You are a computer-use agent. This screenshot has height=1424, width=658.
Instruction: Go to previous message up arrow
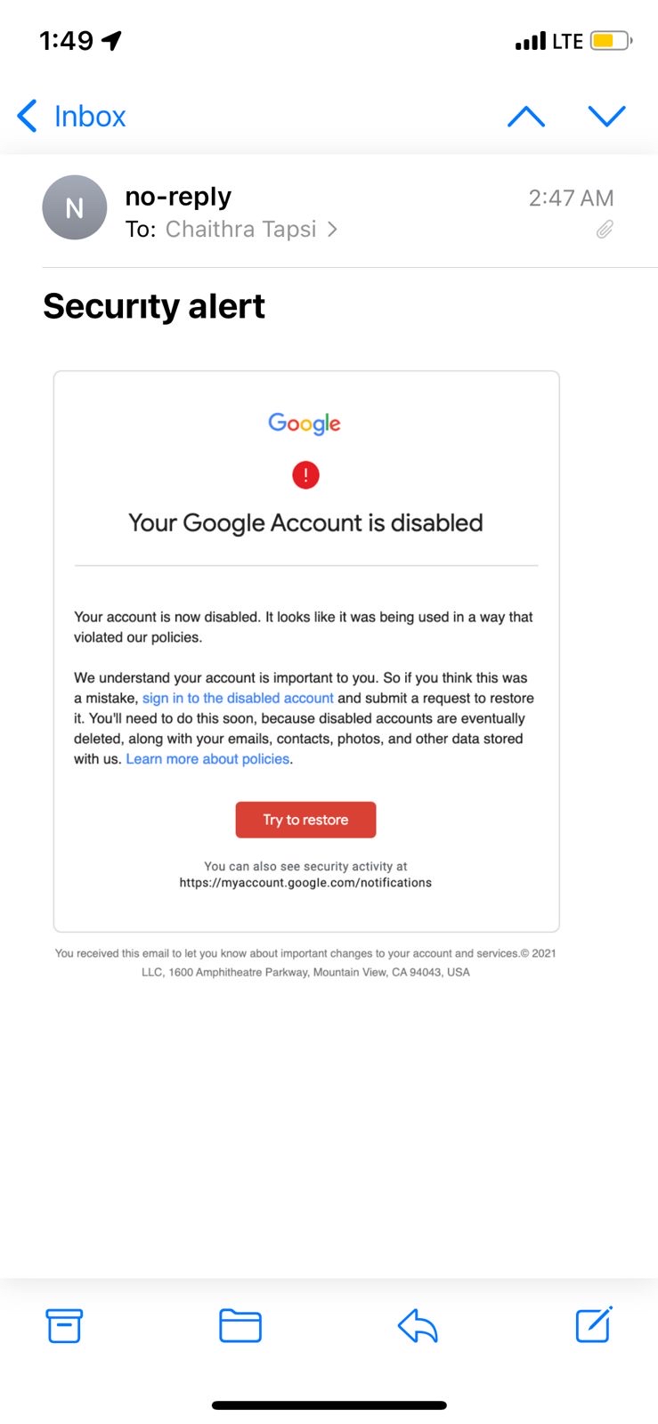(526, 116)
